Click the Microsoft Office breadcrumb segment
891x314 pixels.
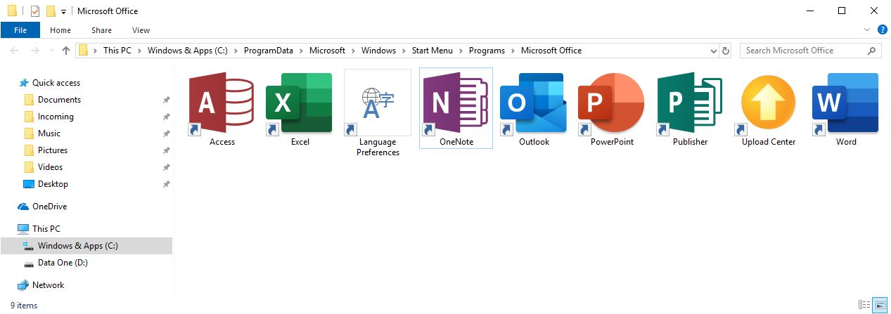coord(551,51)
